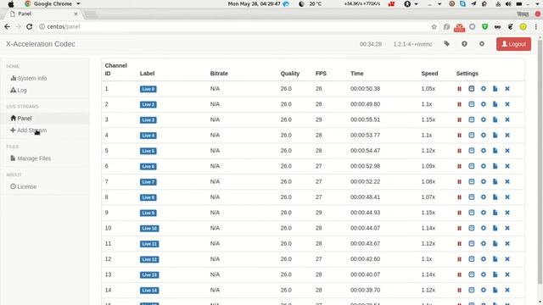Click speed value 1.05x
This screenshot has height=305, width=543.
click(428, 88)
